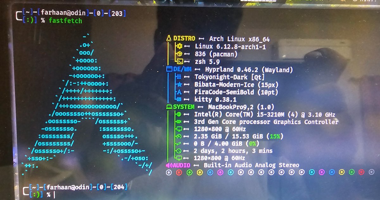The width and height of the screenshot is (380, 200).
Task: Select the green SYSTEM label
Action: click(184, 107)
